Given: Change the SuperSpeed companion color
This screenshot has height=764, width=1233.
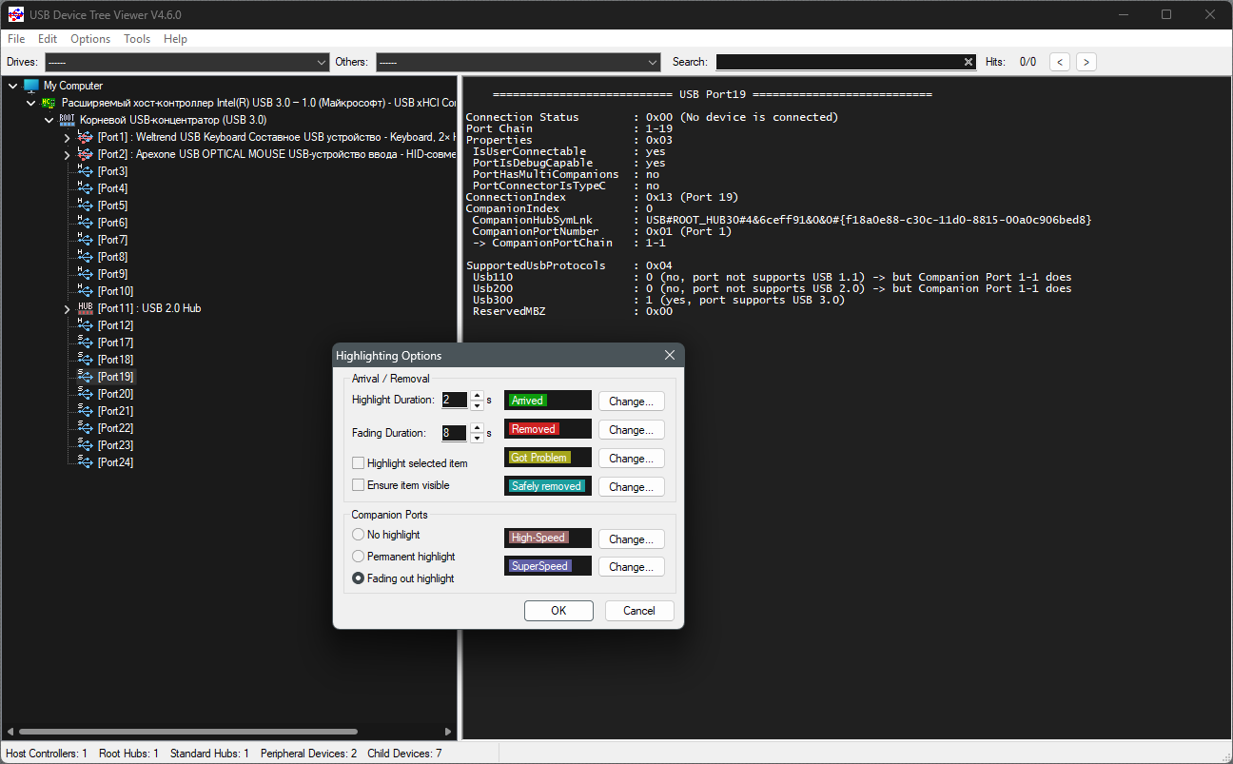Looking at the screenshot, I should [631, 567].
